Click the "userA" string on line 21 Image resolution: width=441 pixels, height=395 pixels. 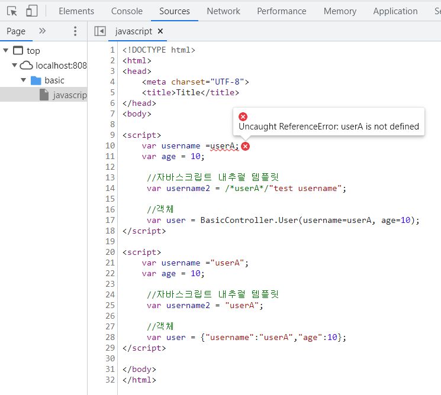(227, 263)
